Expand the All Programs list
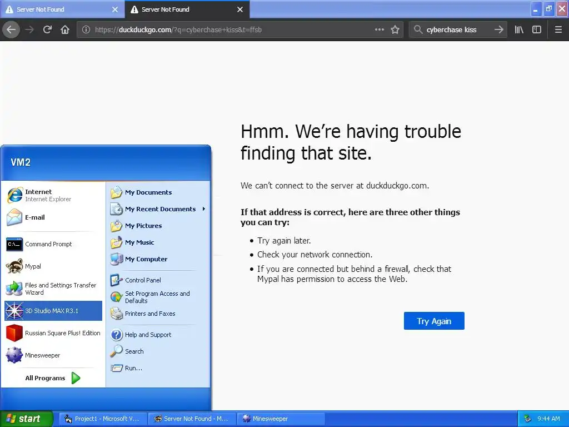The image size is (569, 427). pyautogui.click(x=53, y=378)
